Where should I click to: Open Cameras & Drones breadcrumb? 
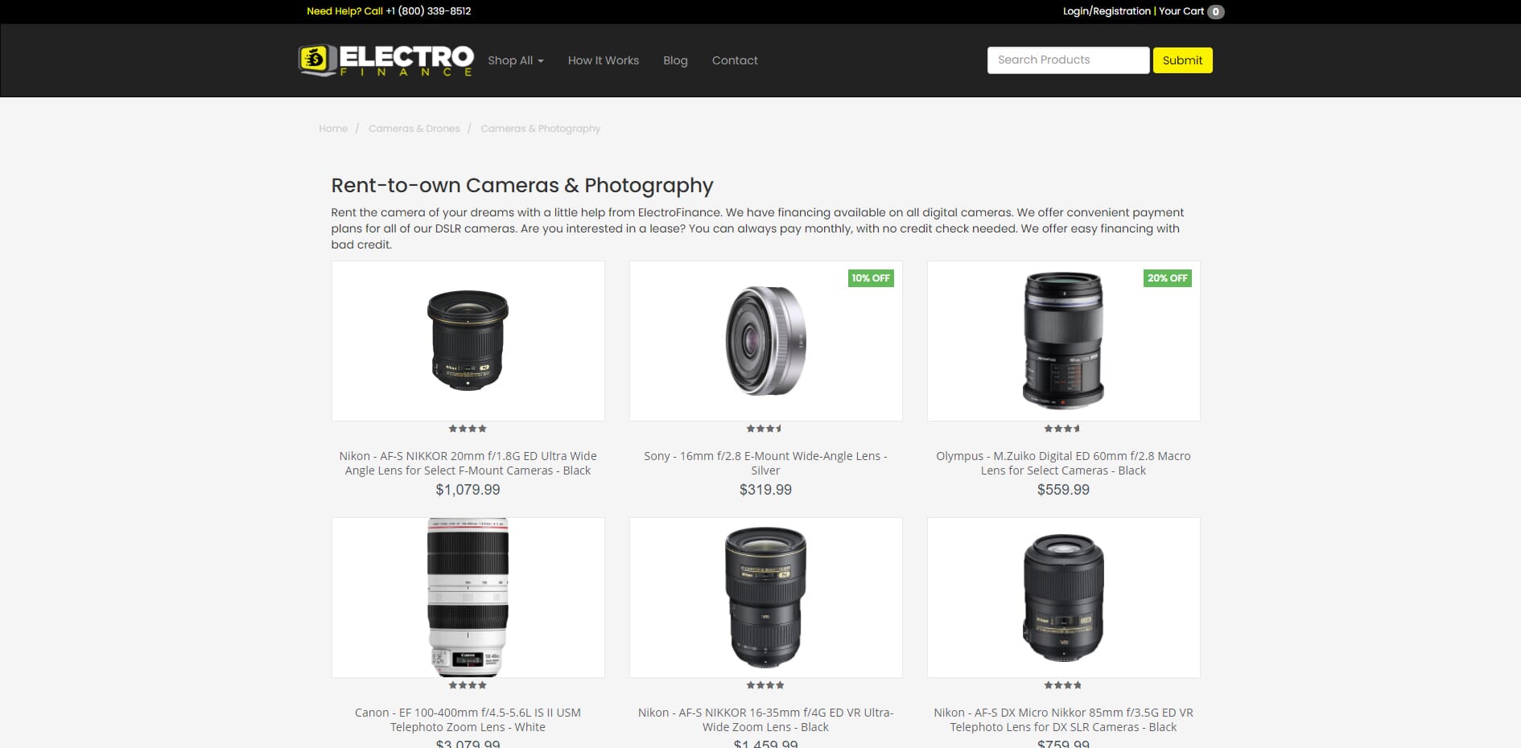(x=414, y=129)
